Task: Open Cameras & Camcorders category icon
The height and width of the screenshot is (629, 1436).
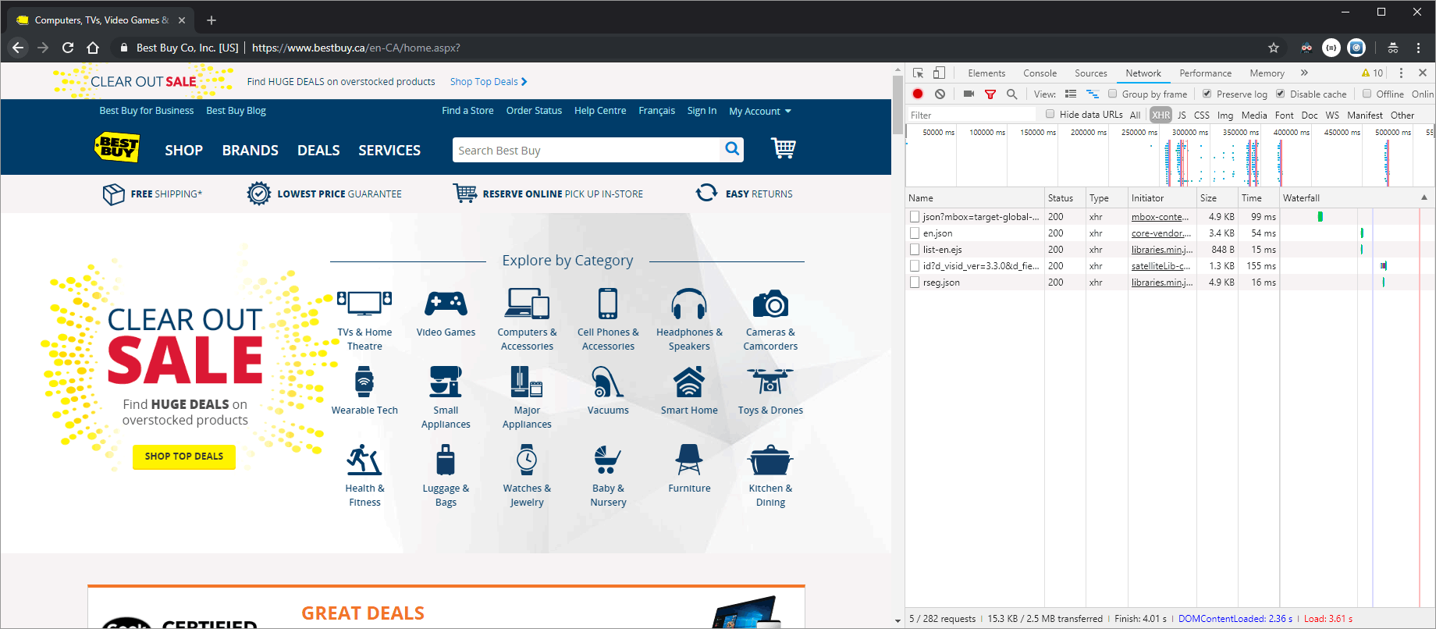Action: (770, 304)
